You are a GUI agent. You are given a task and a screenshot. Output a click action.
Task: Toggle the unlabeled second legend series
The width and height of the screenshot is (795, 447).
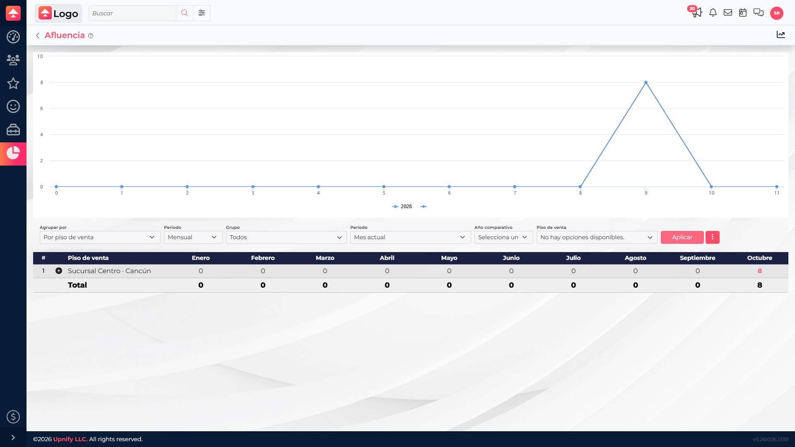[x=424, y=207]
